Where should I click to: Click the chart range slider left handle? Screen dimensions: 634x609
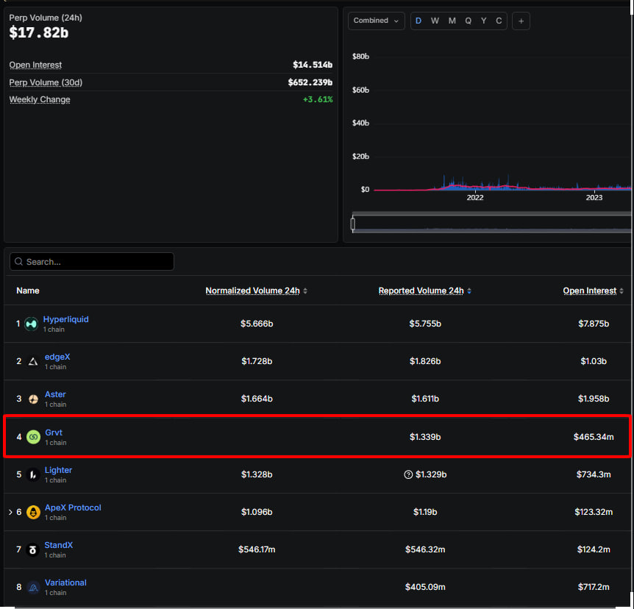[353, 223]
